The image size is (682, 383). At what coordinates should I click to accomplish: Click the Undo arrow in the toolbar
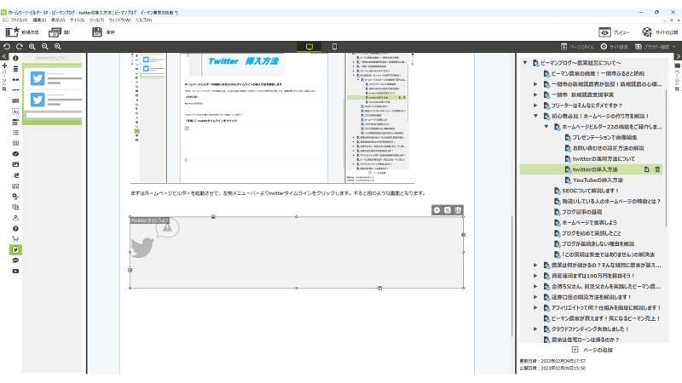pos(7,46)
